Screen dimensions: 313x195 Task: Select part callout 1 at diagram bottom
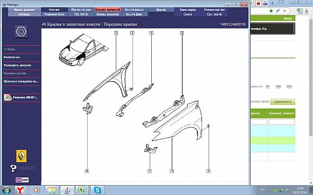click(208, 171)
